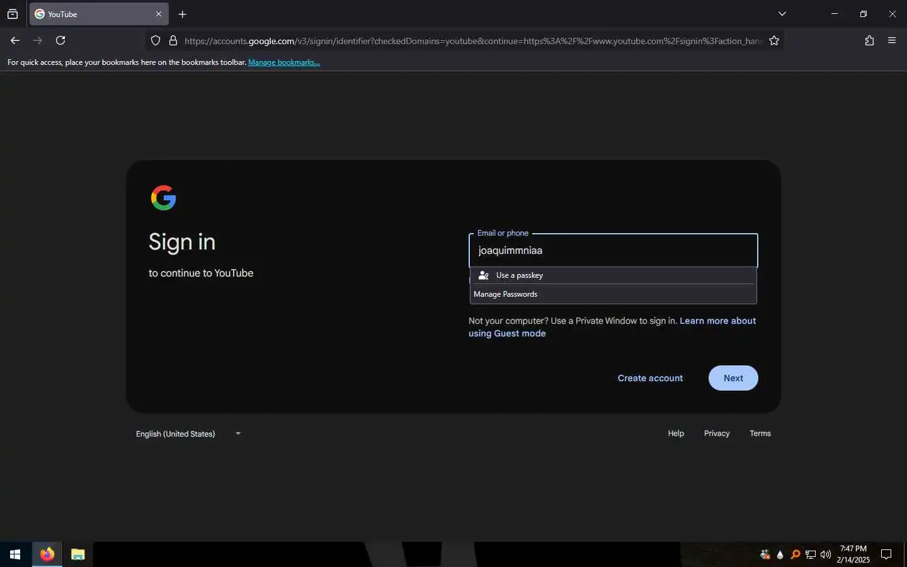This screenshot has height=567, width=907.
Task: Click into Email or phone field
Action: pos(613,251)
